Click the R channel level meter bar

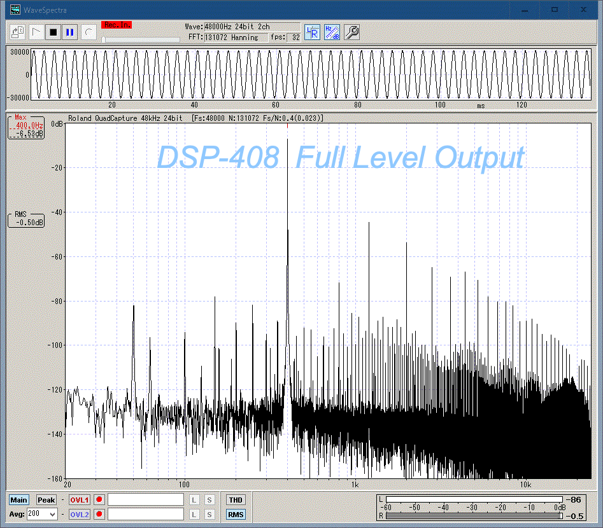474,516
